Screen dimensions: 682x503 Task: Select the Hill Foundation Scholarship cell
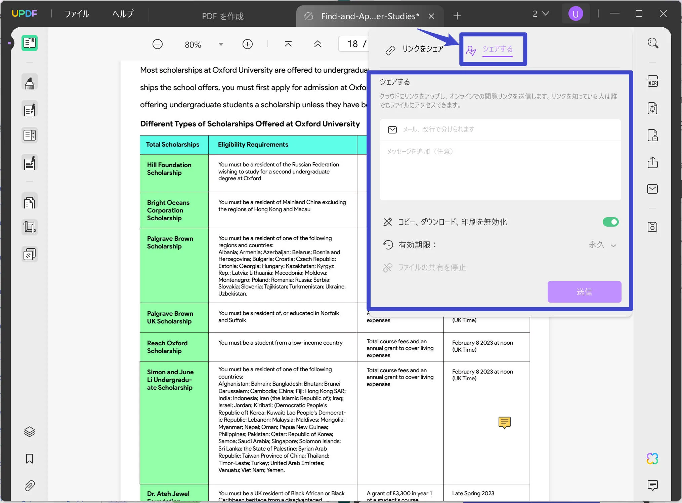174,173
